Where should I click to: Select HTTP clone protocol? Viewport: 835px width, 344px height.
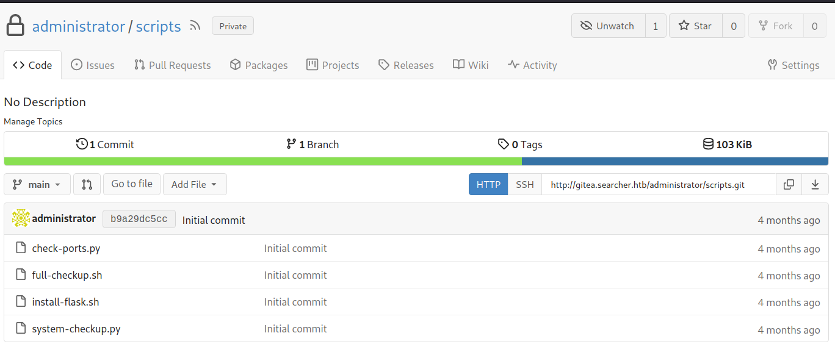coord(488,184)
